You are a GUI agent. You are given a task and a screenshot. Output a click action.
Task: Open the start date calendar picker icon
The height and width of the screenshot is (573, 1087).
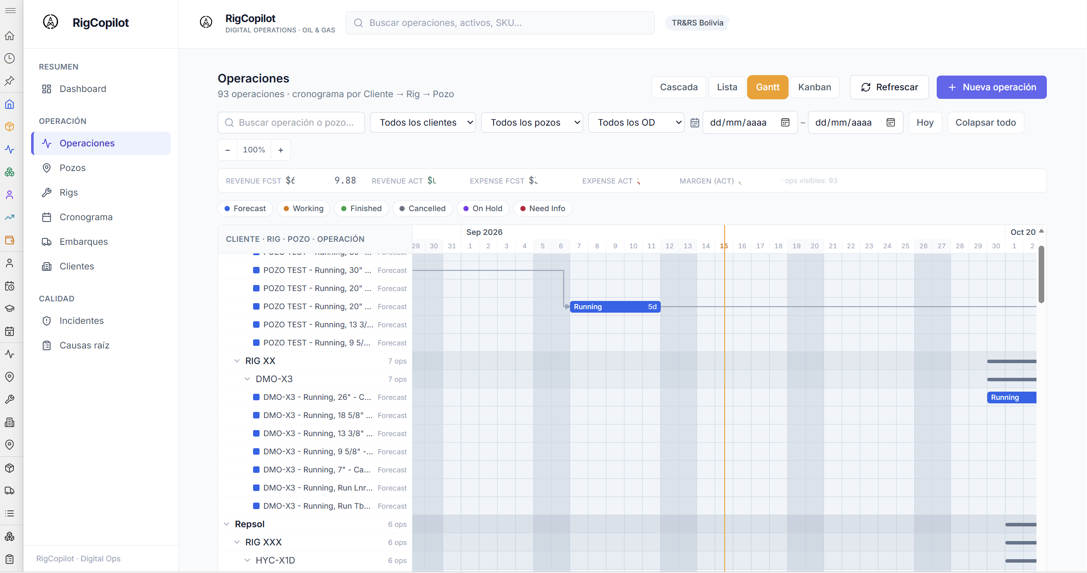[x=785, y=123]
